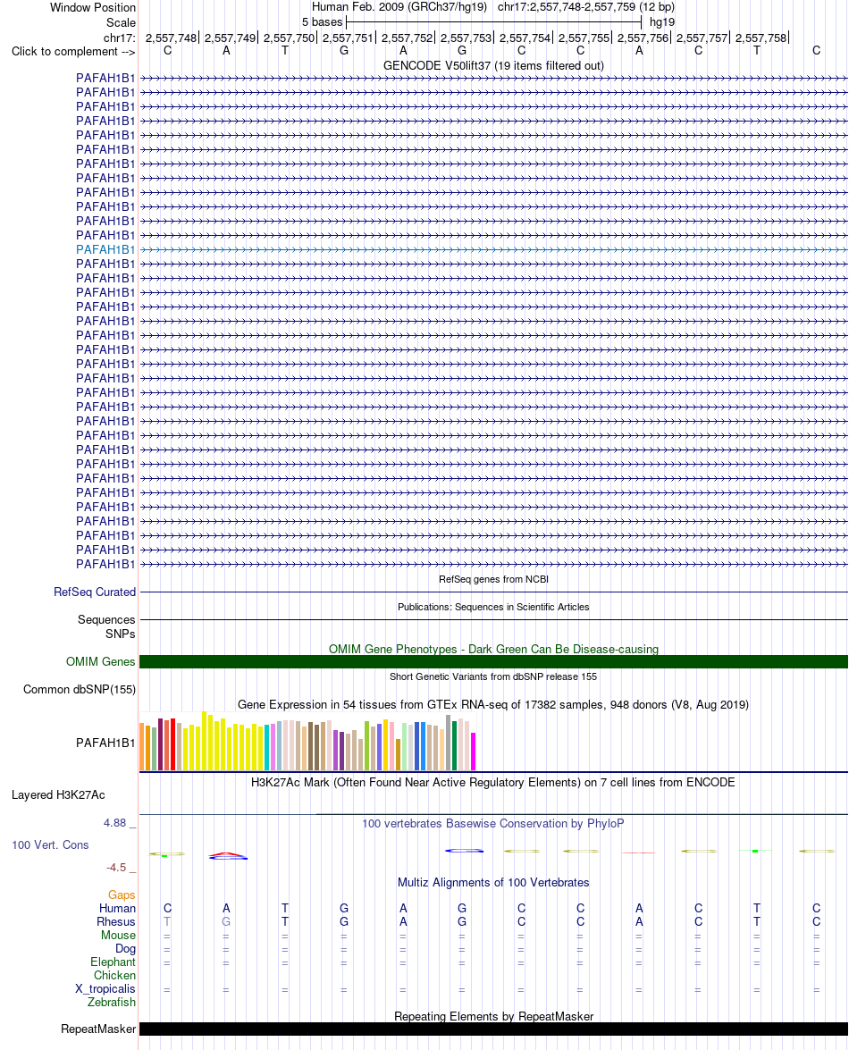Click the chr17:2,557,748-2,557,759 (12 bp) position text
The height and width of the screenshot is (1050, 849).
coord(586,6)
